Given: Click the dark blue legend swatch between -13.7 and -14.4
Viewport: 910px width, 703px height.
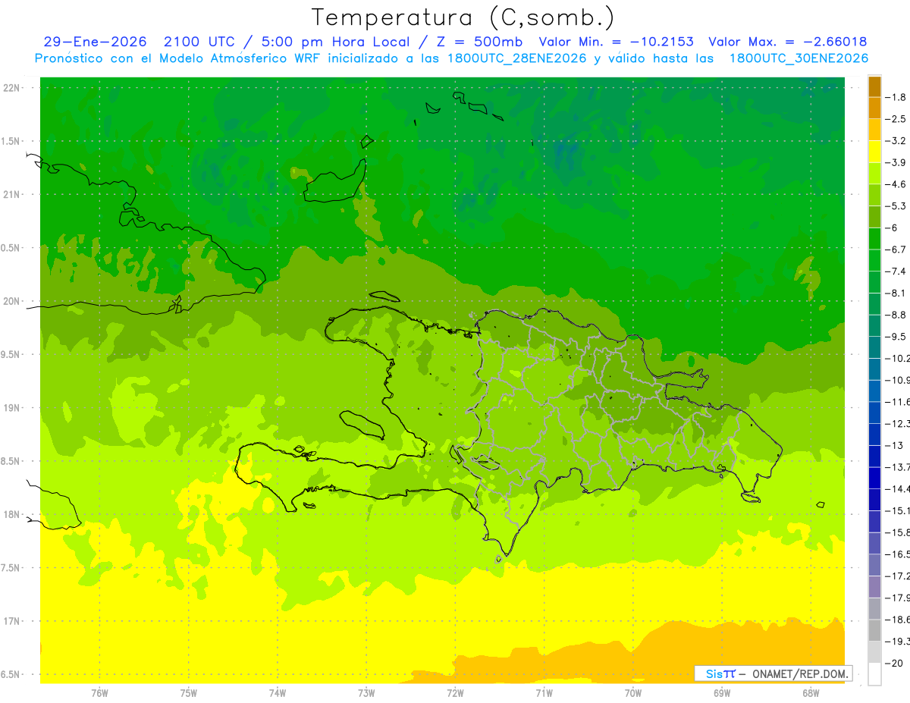Looking at the screenshot, I should pyautogui.click(x=874, y=478).
